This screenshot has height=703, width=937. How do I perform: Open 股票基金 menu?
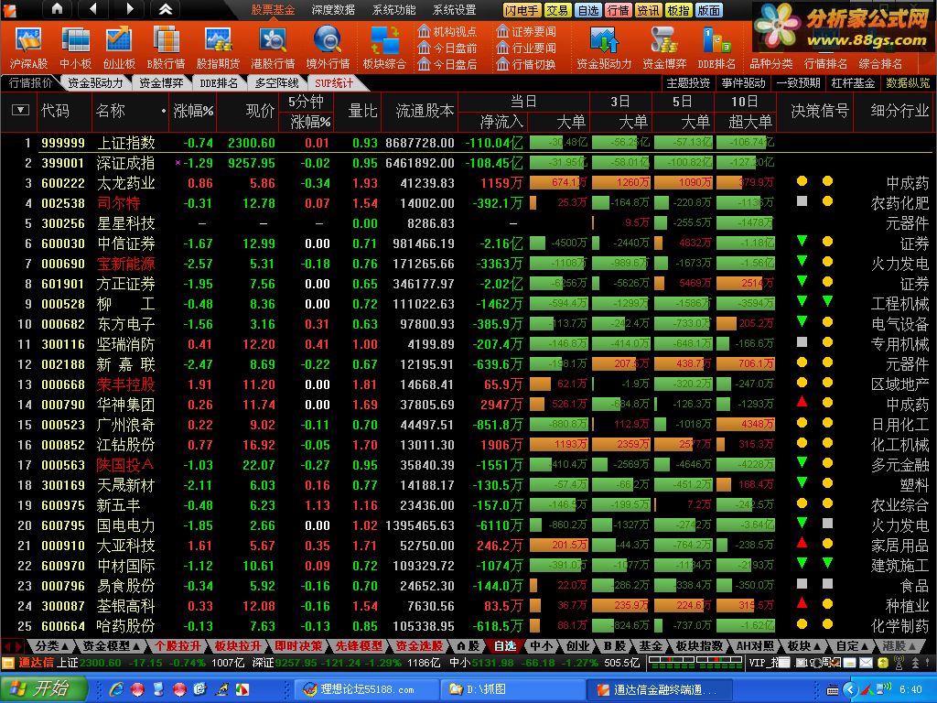click(273, 9)
